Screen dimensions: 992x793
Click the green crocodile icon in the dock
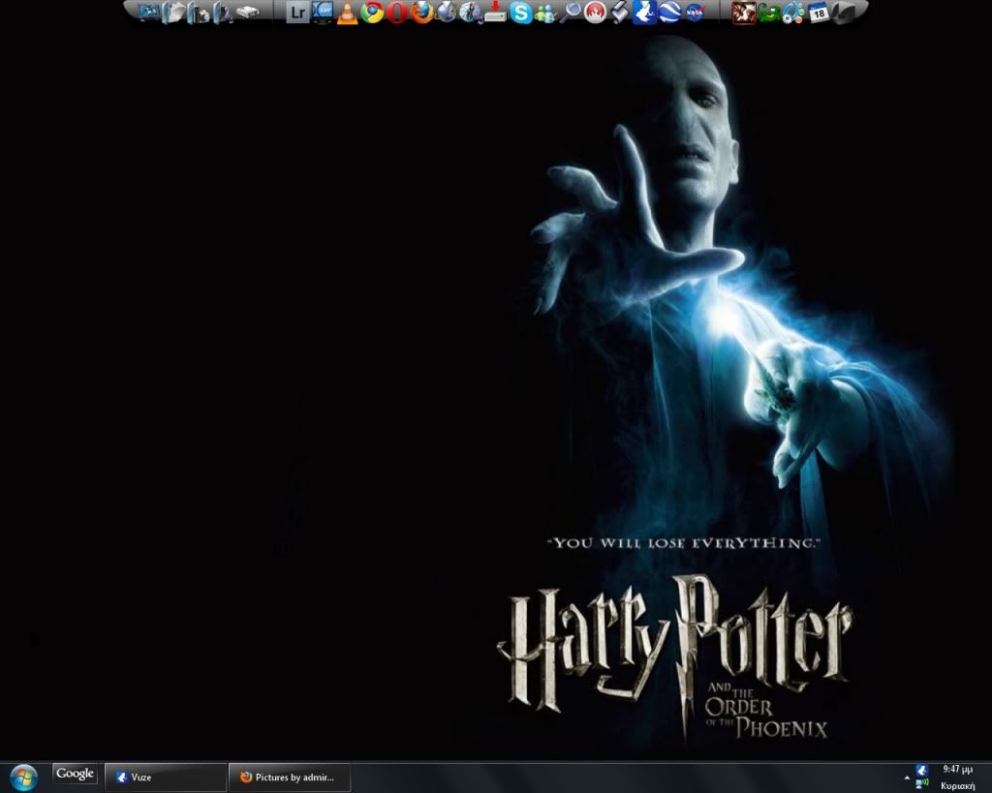click(x=768, y=13)
